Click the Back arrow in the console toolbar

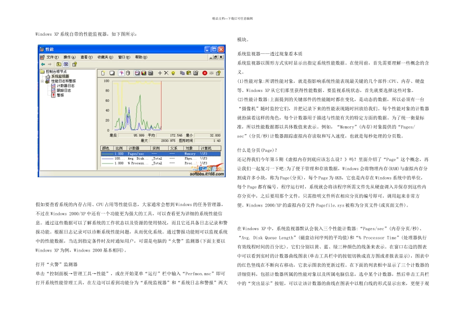[43, 64]
